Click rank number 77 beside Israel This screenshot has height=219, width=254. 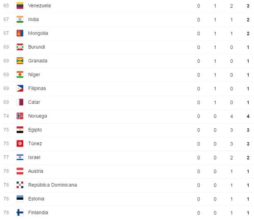point(6,157)
